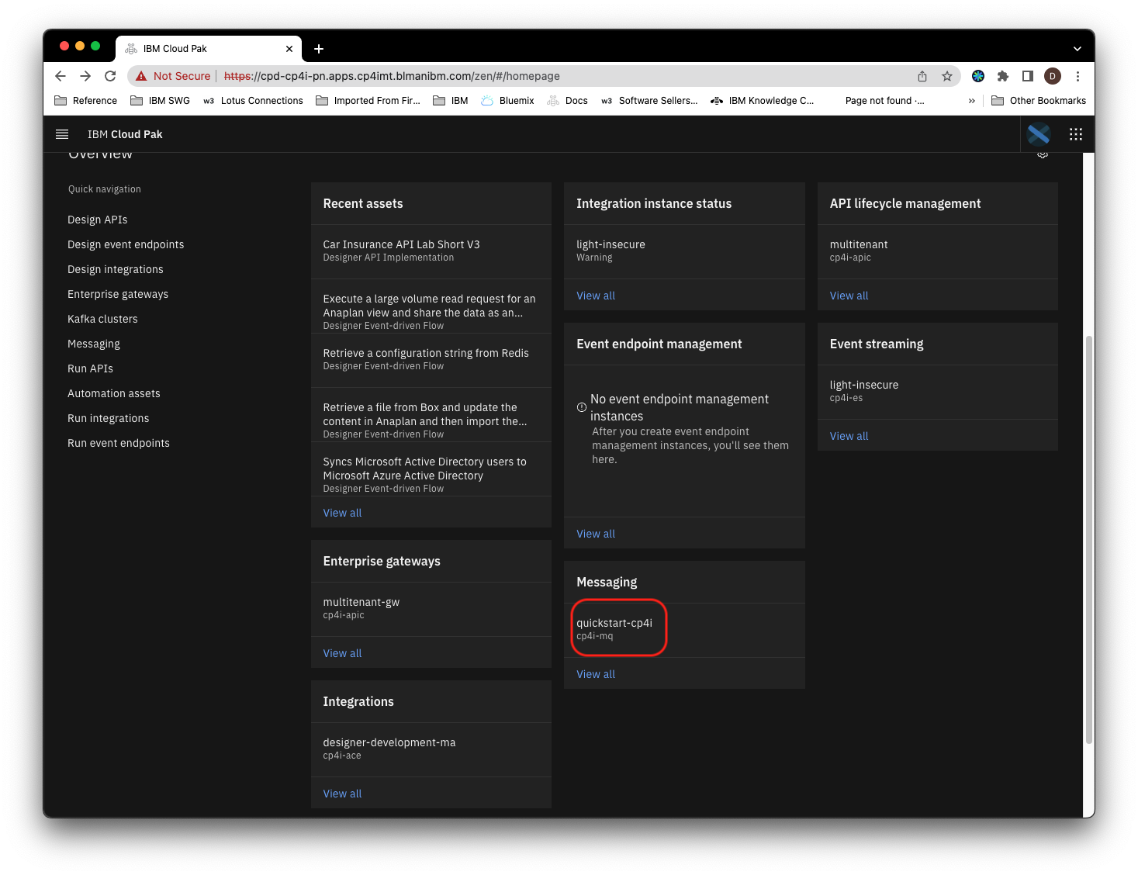Open the Page not found bookmark
Image resolution: width=1138 pixels, height=875 pixels.
(884, 101)
